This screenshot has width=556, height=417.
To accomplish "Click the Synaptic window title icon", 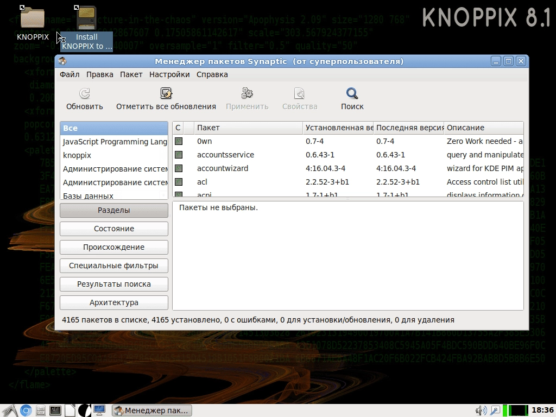I will tap(63, 61).
